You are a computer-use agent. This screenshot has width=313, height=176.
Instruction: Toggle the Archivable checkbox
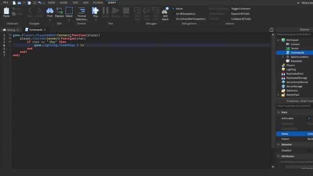309,118
